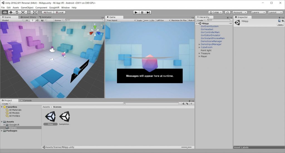Click the Inspector settings gear icon
The height and width of the screenshot is (153, 285).
tap(283, 21)
